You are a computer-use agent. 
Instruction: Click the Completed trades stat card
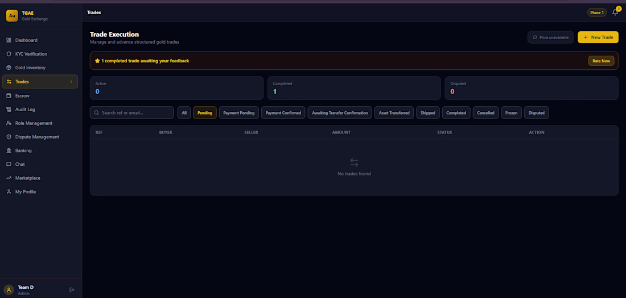[x=354, y=88]
